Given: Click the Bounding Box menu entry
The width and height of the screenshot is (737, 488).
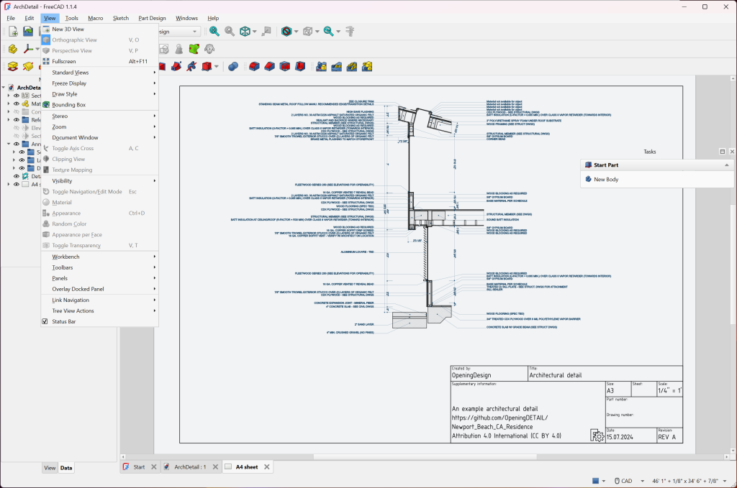Looking at the screenshot, I should point(99,105).
